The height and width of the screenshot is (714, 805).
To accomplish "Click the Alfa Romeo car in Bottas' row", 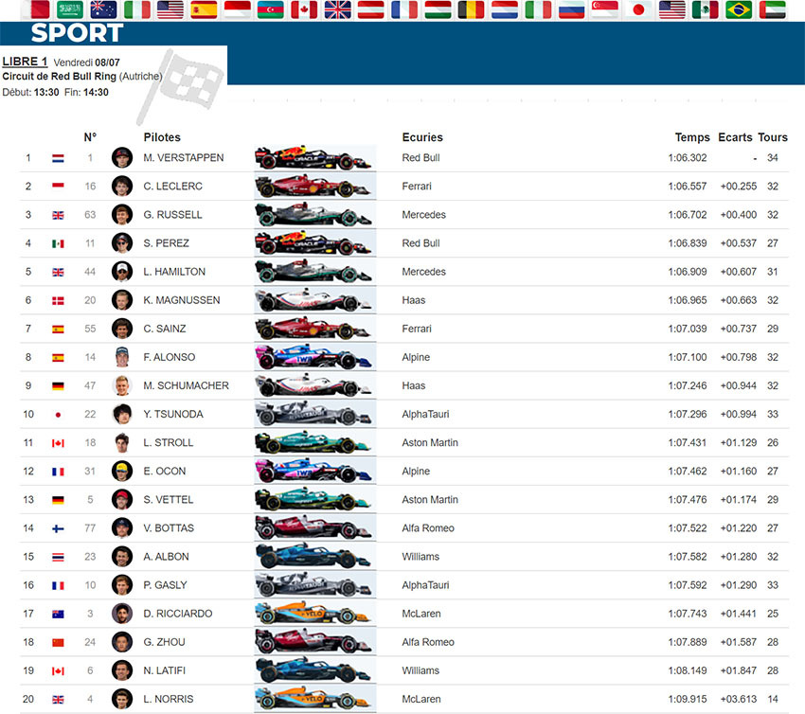I will click(x=314, y=528).
